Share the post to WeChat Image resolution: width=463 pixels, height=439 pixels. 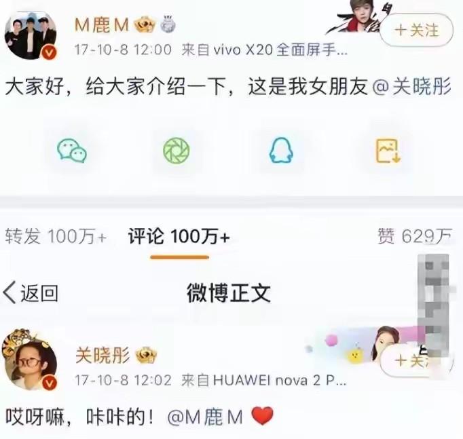72,151
